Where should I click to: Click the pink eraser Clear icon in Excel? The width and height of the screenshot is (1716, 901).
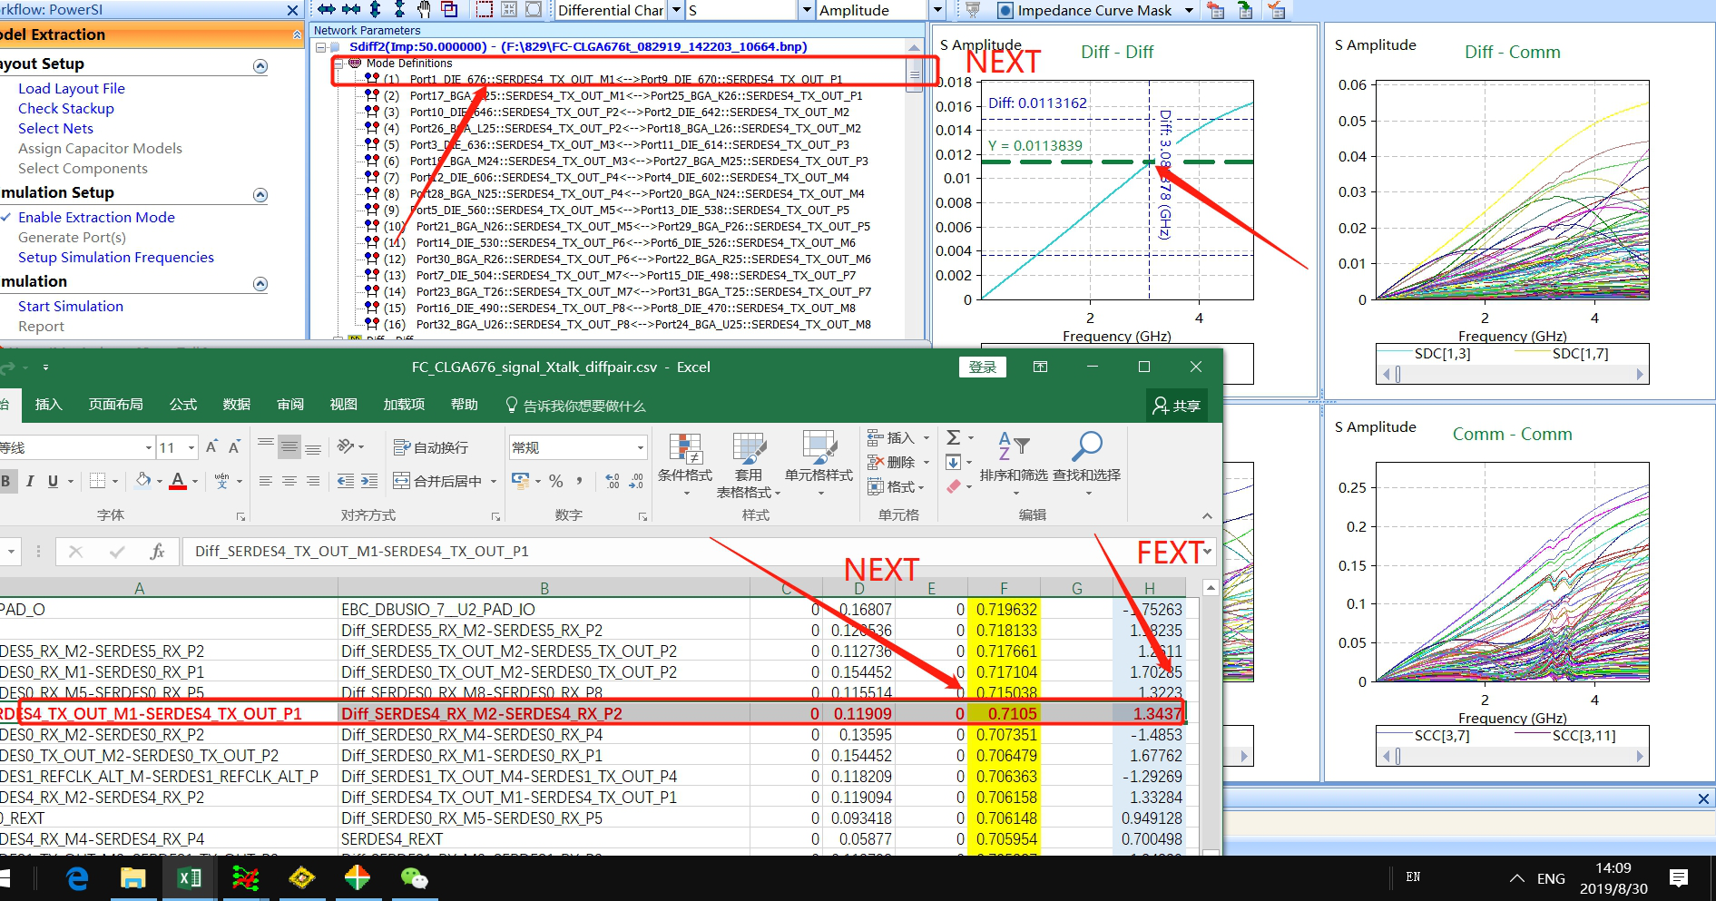click(954, 486)
